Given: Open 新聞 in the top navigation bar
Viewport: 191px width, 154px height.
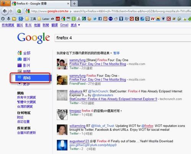Looking at the screenshot, I should (x=46, y=25).
